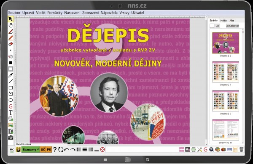This screenshot has width=253, height=164.
Task: Select the paint bucket fill tool
Action: pyautogui.click(x=11, y=56)
